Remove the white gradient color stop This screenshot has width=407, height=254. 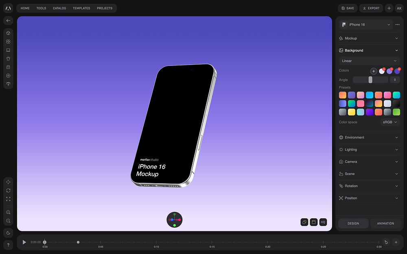[384, 69]
